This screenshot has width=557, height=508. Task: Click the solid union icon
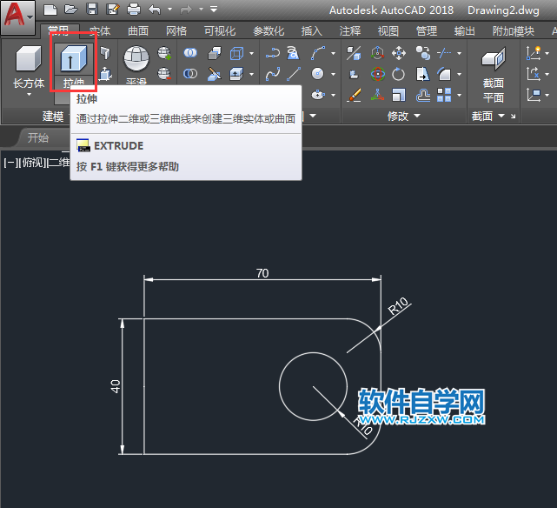pyautogui.click(x=190, y=54)
